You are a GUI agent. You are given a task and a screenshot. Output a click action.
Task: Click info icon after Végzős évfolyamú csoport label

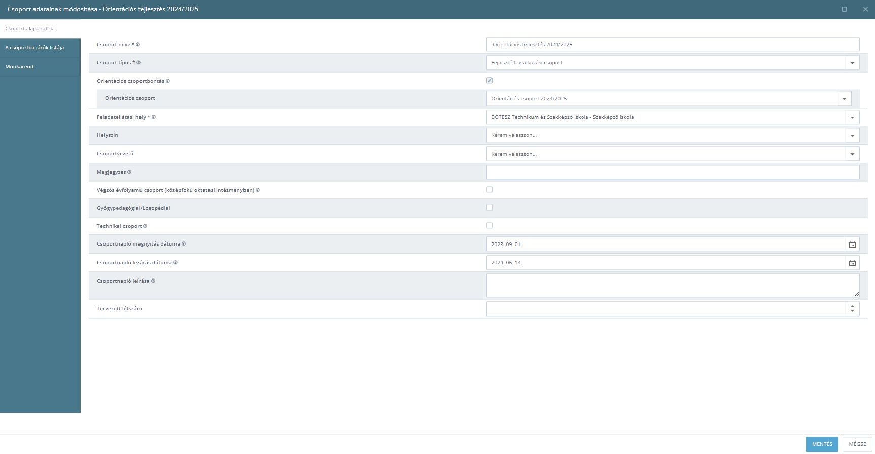(258, 190)
